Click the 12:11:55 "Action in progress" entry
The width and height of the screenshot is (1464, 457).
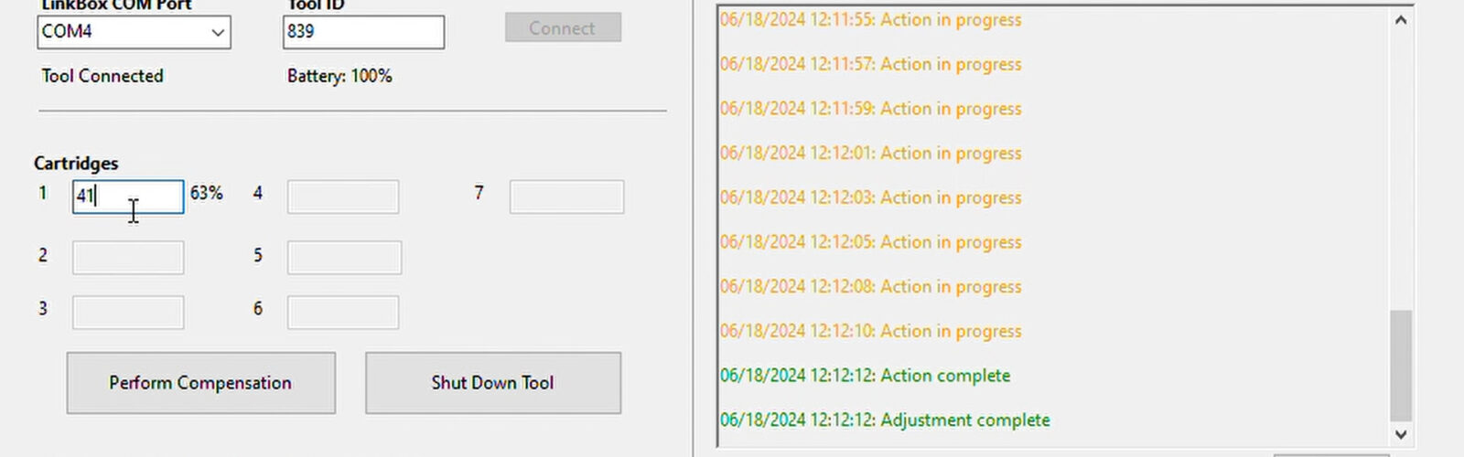pos(870,20)
